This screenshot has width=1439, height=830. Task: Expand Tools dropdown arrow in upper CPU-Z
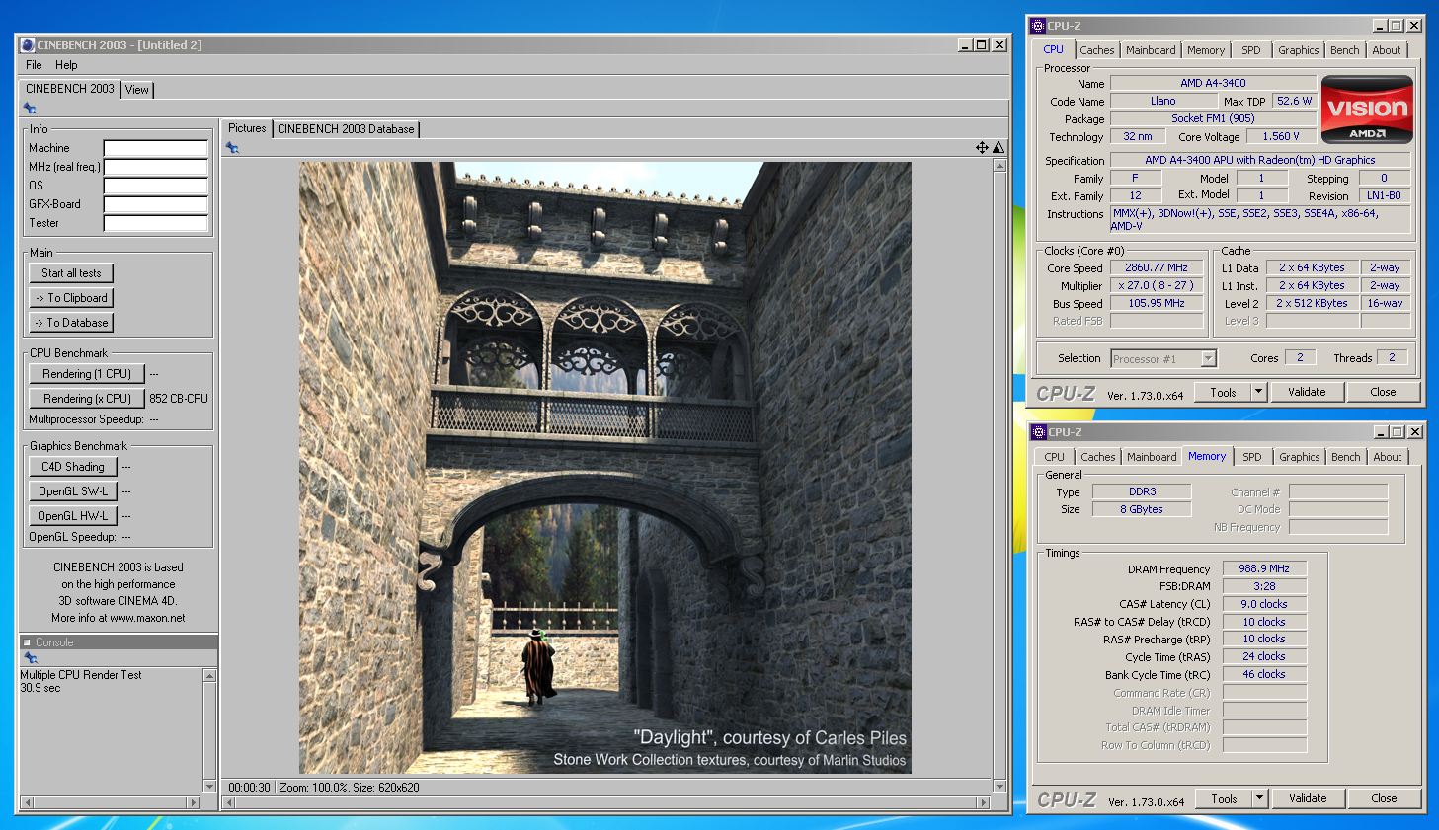point(1258,392)
